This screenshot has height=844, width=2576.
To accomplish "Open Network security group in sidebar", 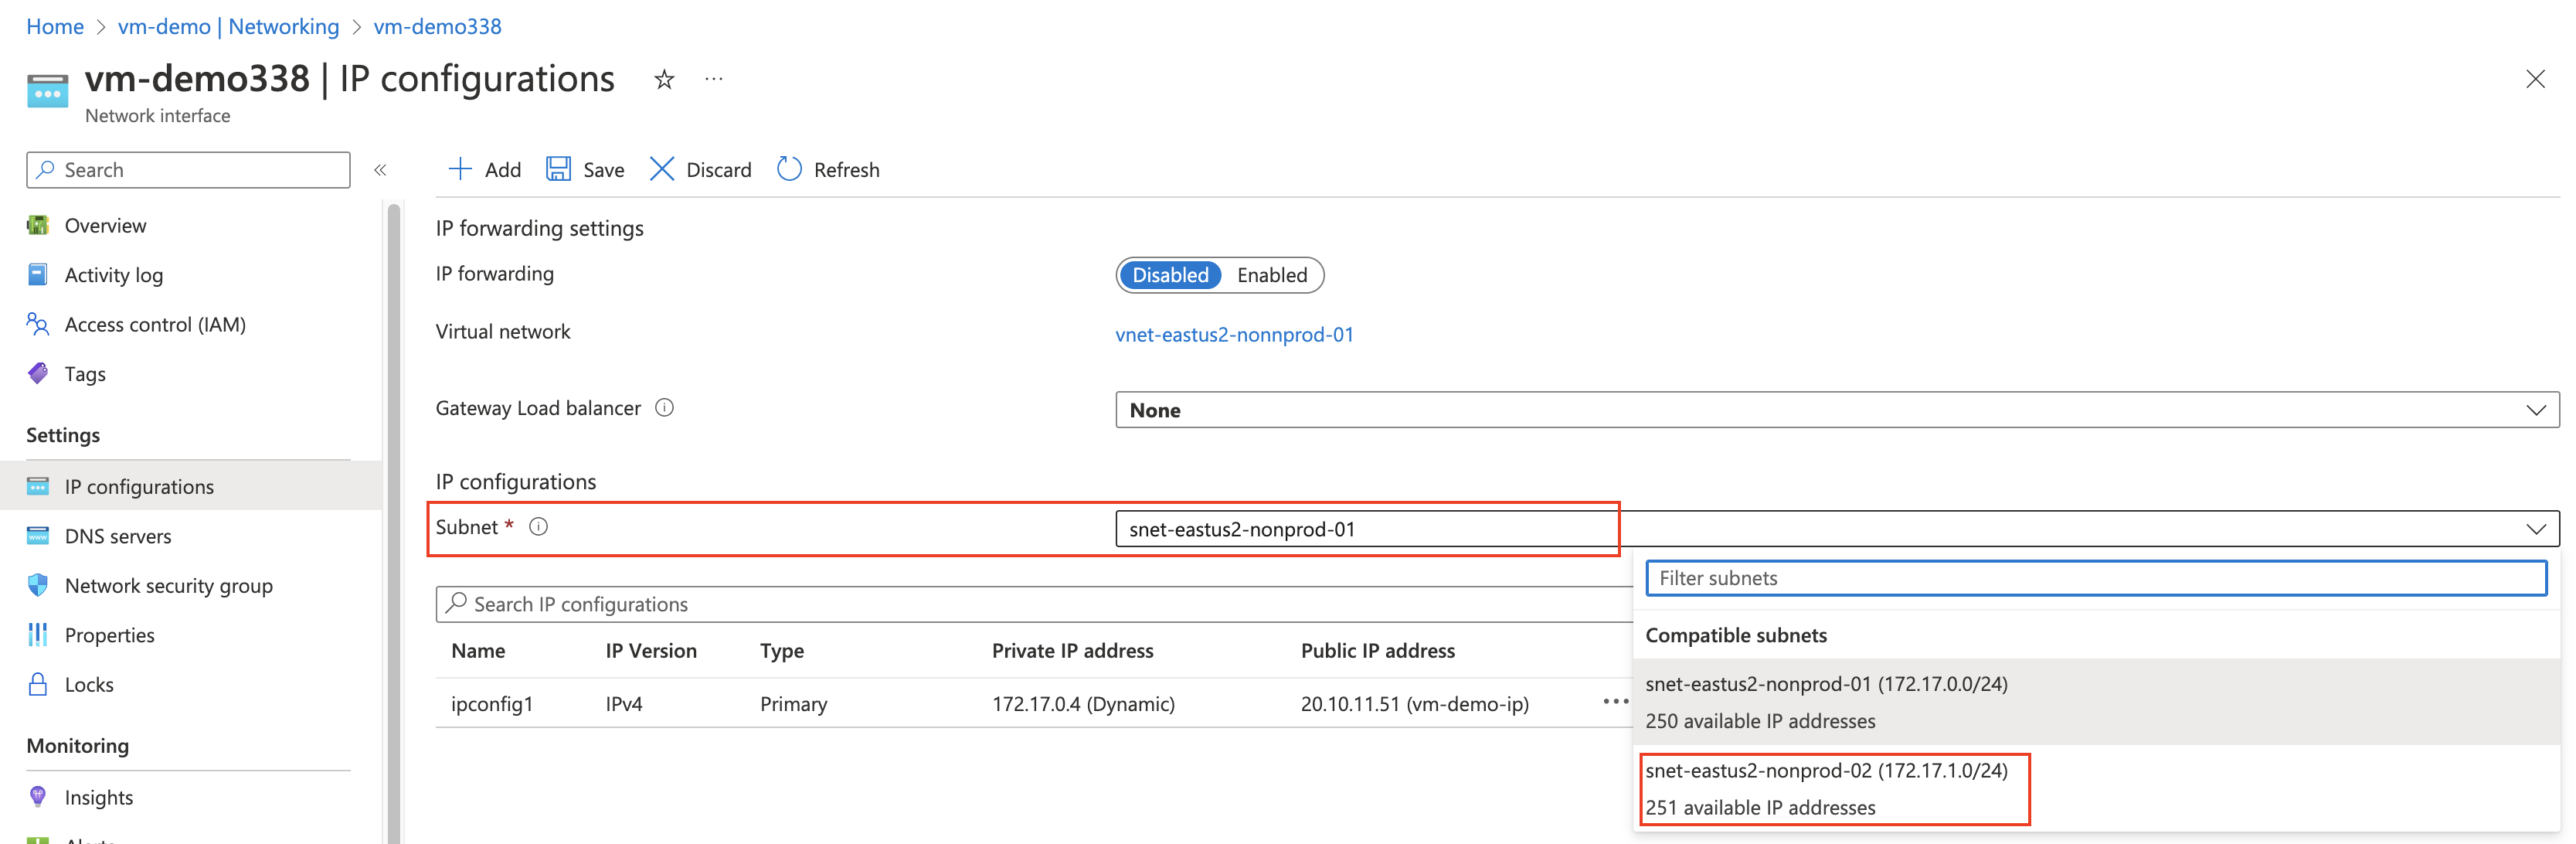I will (168, 586).
